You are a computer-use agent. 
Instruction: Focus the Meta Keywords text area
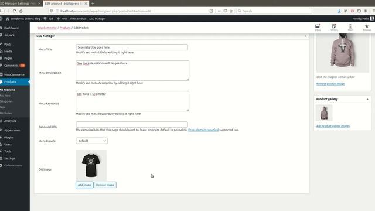[x=132, y=101]
